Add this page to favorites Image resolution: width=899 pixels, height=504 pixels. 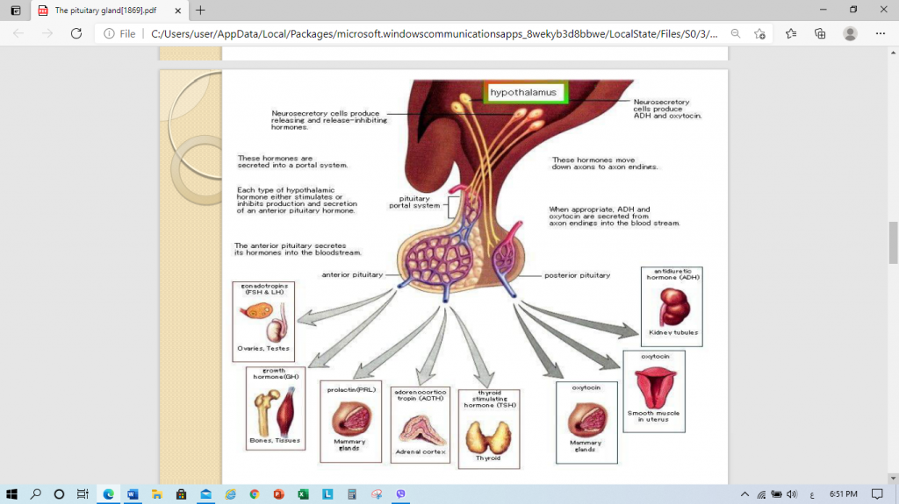tap(760, 33)
